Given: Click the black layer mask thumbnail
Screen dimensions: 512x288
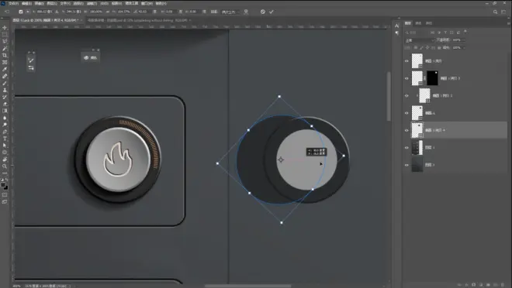Looking at the screenshot, I should pyautogui.click(x=432, y=78).
